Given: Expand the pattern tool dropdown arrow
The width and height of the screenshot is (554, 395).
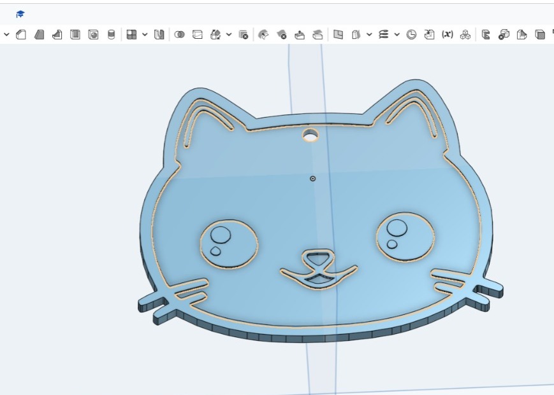Looking at the screenshot, I should (x=145, y=35).
